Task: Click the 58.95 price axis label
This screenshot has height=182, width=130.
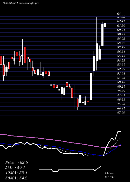Action: (x=121, y=39)
